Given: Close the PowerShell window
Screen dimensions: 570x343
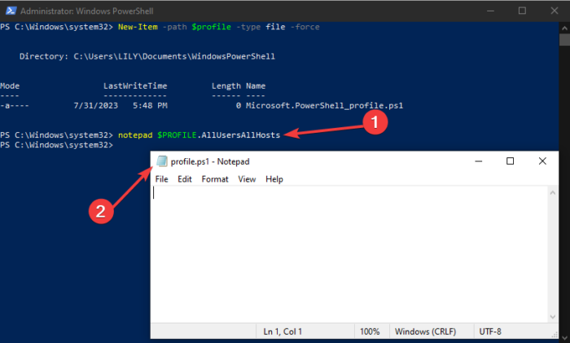Looking at the screenshot, I should pos(554,11).
